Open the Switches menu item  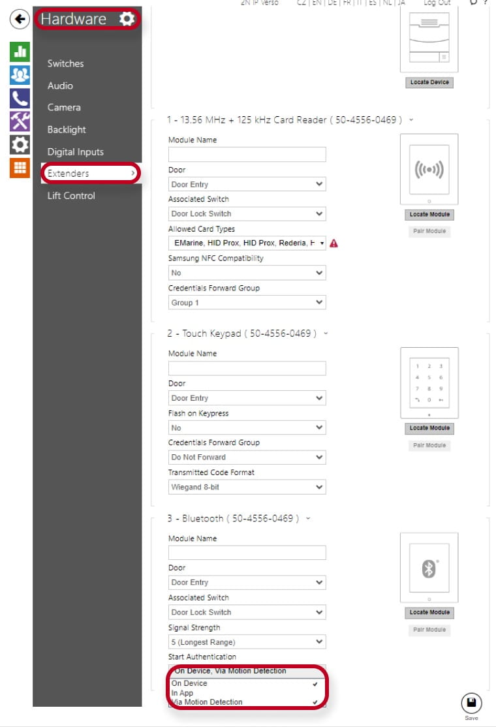click(65, 63)
